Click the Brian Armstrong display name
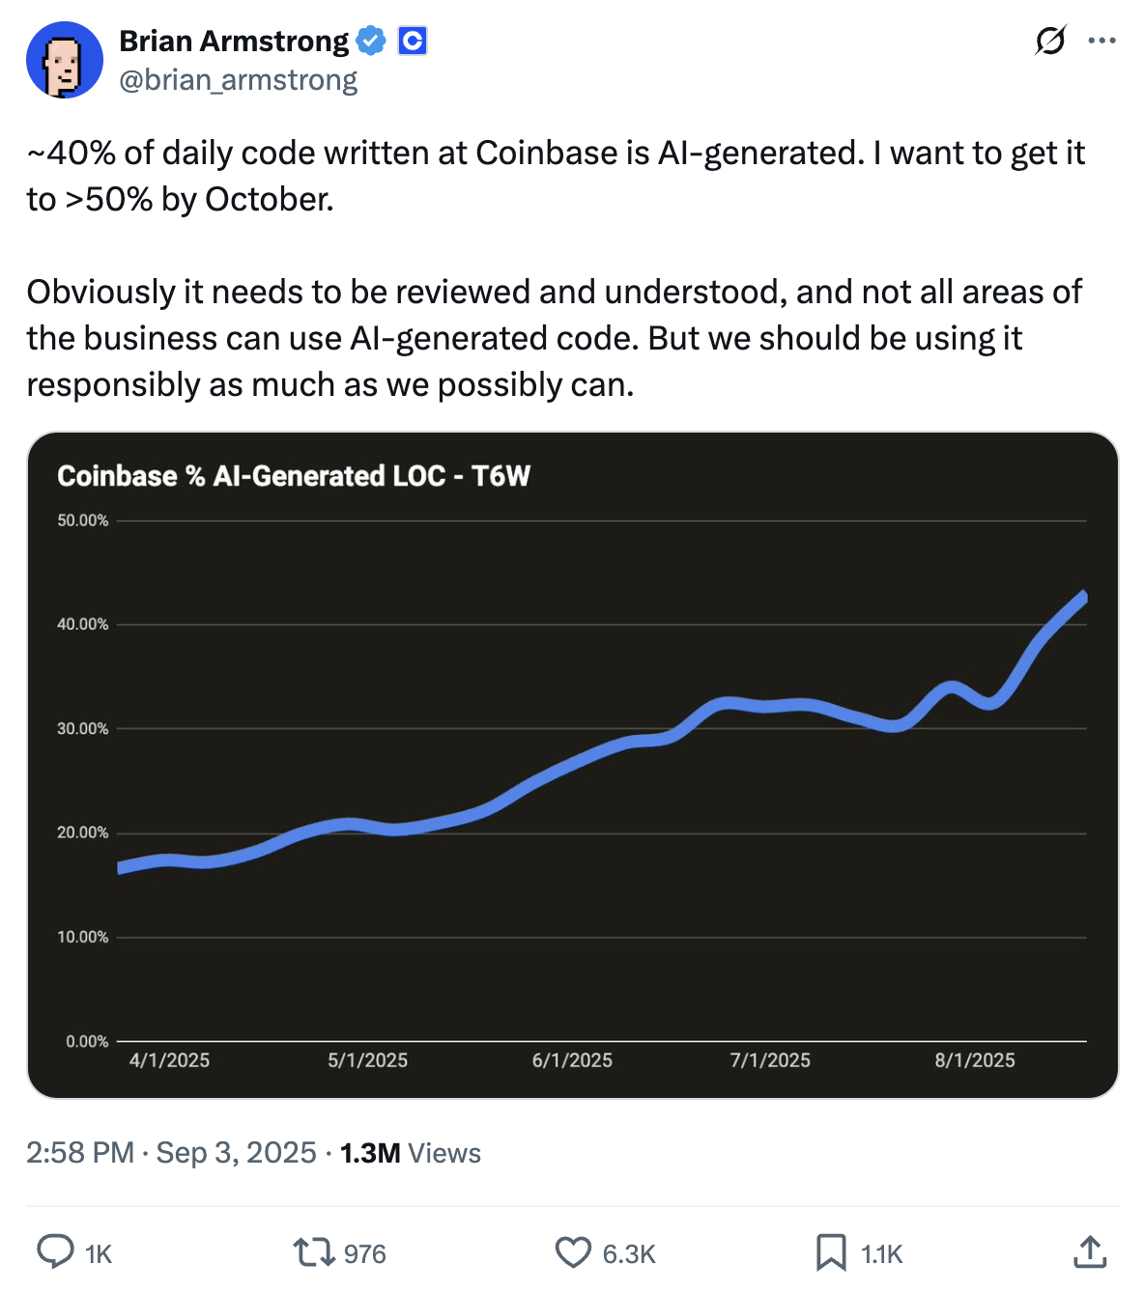Image resolution: width=1144 pixels, height=1292 pixels. [232, 41]
